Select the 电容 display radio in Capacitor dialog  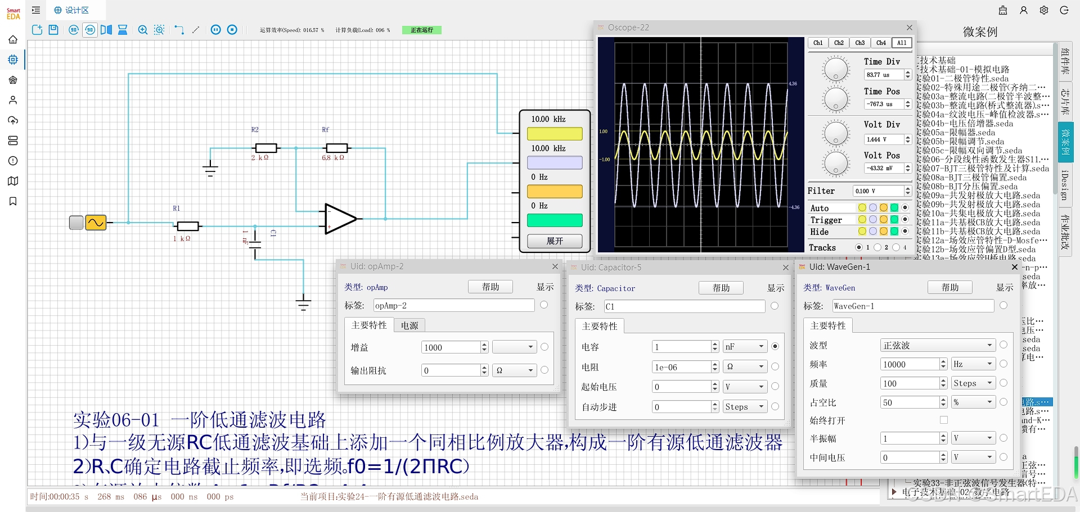pyautogui.click(x=775, y=346)
